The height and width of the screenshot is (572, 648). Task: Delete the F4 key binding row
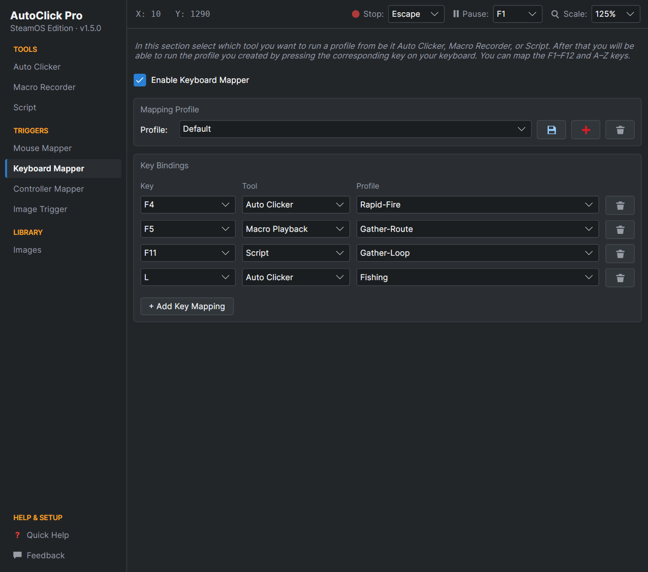620,205
